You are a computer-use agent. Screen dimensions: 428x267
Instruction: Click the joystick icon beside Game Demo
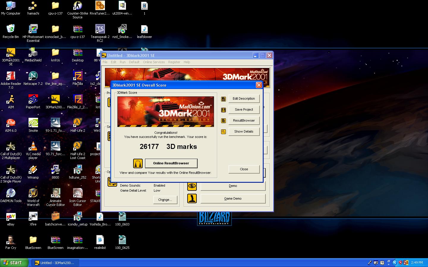pos(192,198)
